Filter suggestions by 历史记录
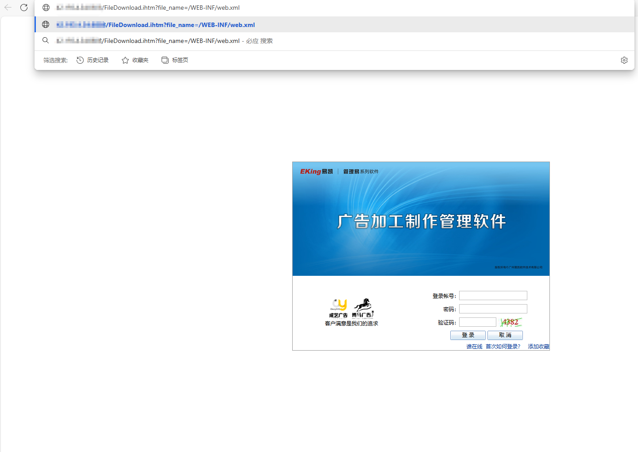Image resolution: width=638 pixels, height=452 pixels. pos(93,60)
